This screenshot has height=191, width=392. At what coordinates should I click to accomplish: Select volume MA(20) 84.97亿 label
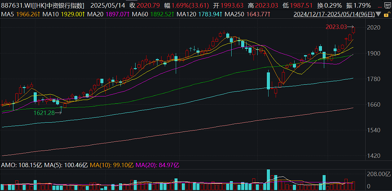coord(157,165)
